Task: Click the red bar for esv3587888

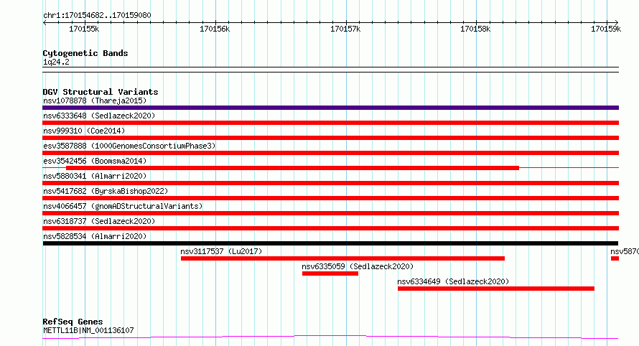Action: coord(330,153)
